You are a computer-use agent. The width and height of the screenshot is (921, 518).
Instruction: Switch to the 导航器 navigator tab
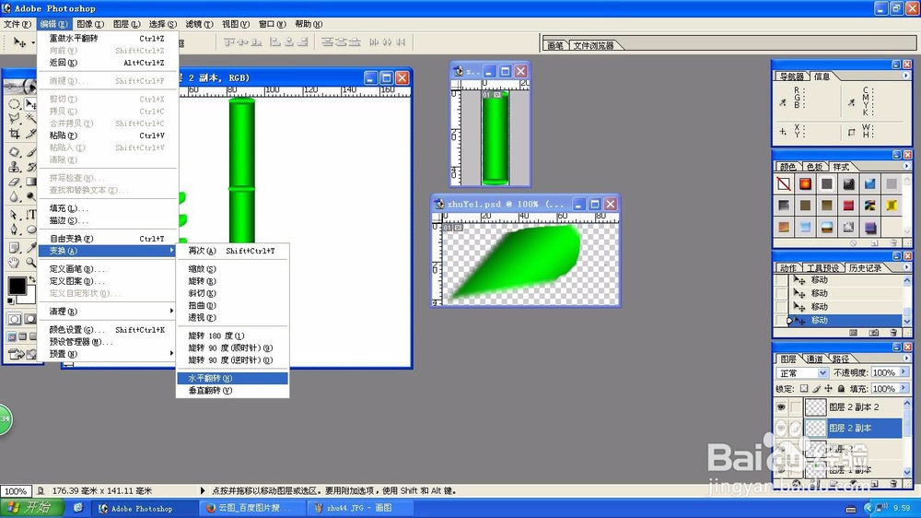[792, 77]
